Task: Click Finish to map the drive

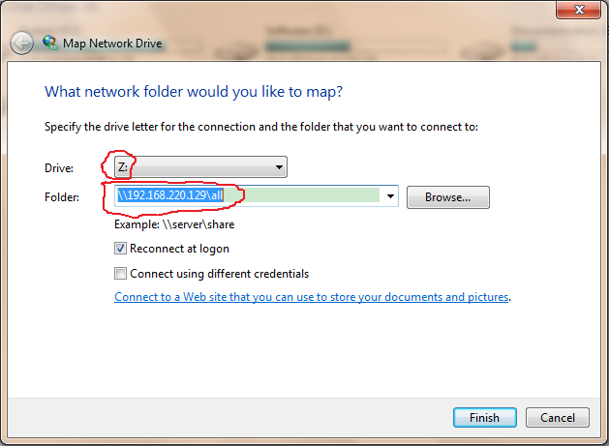Action: pyautogui.click(x=485, y=418)
